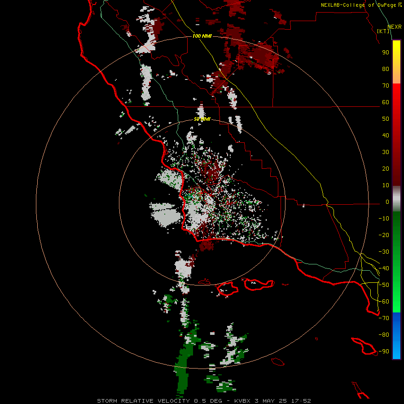
Task: Select the 30 value on velocity scale
Action: tap(386, 152)
